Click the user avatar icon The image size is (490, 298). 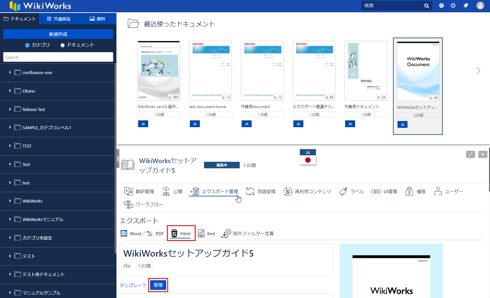point(480,6)
